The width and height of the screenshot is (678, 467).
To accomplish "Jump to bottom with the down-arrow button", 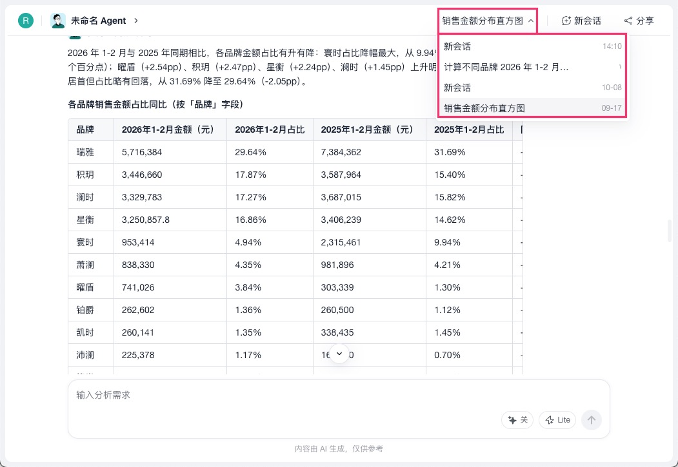I will pyautogui.click(x=339, y=354).
